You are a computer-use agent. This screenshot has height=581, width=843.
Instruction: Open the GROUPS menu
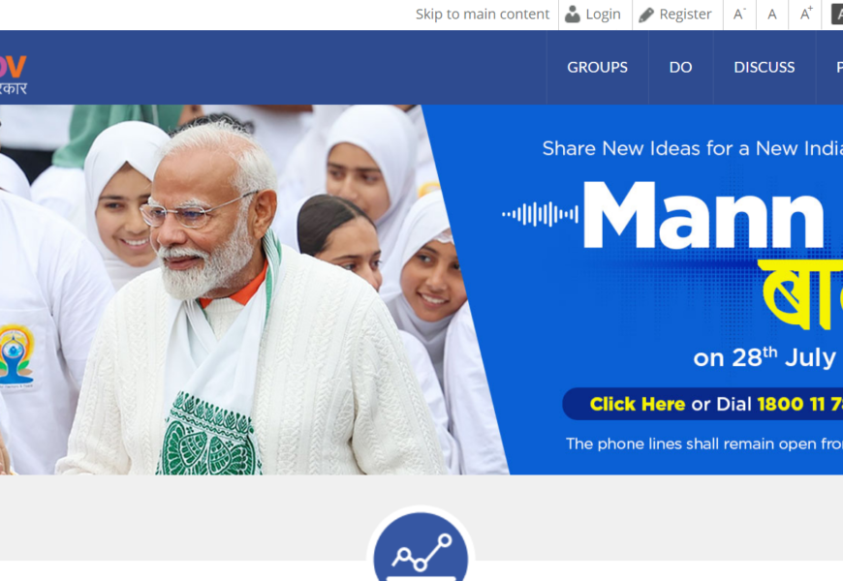click(x=597, y=67)
